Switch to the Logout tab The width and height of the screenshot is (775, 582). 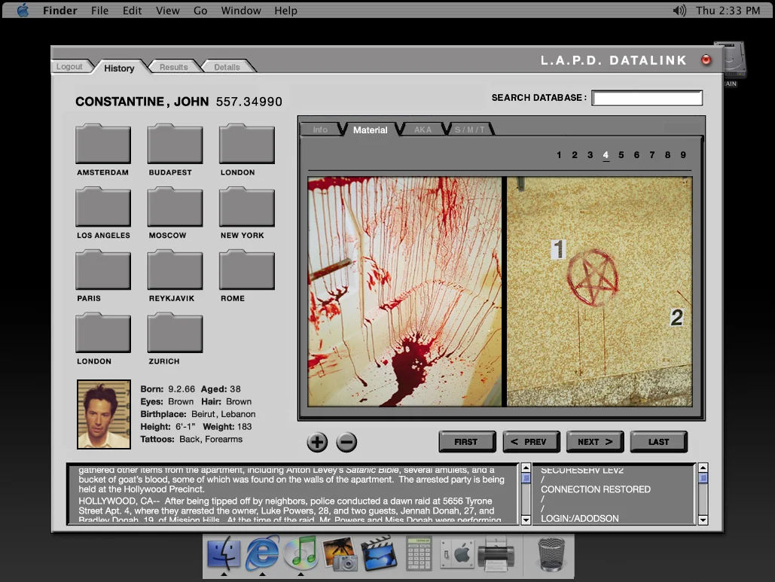[70, 66]
